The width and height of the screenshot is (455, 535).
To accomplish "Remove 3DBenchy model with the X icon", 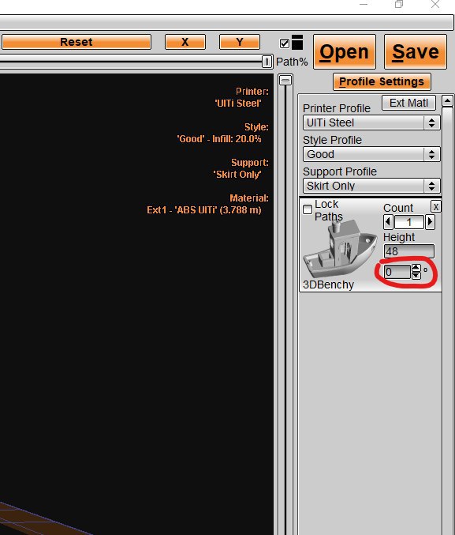I will point(435,207).
